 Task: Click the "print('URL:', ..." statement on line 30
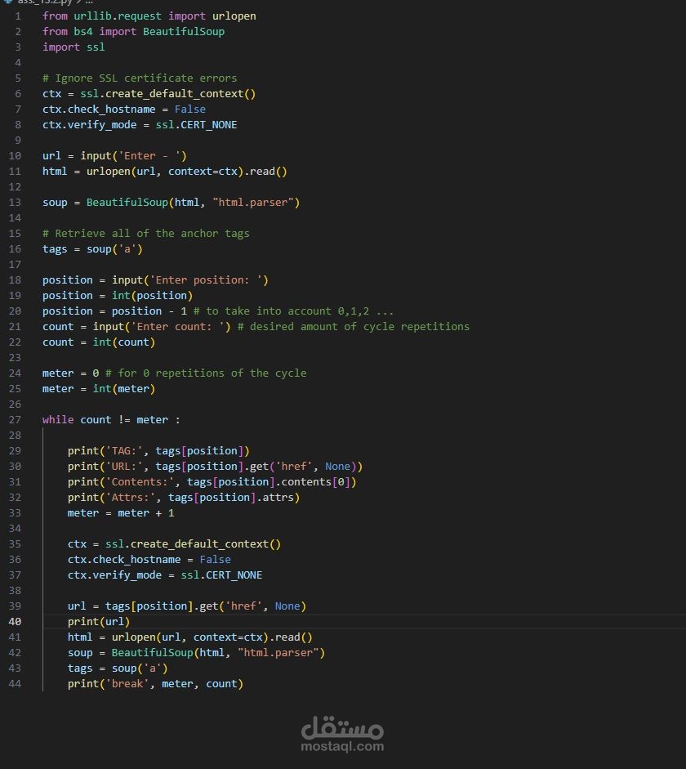pyautogui.click(x=215, y=467)
